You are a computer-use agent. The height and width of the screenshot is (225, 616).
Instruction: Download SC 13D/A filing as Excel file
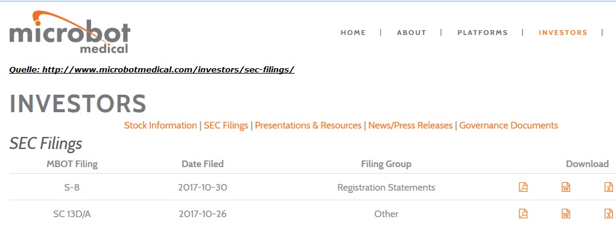(x=609, y=214)
